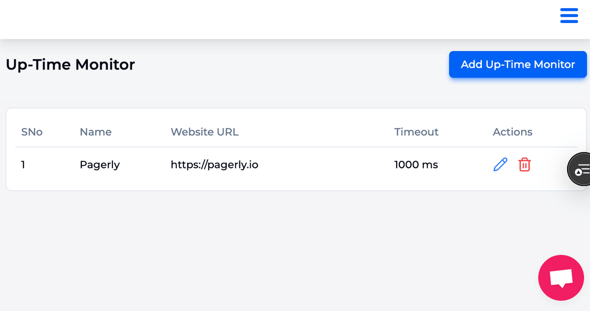The height and width of the screenshot is (311, 590).
Task: Click the Actions column header
Action: pos(512,132)
